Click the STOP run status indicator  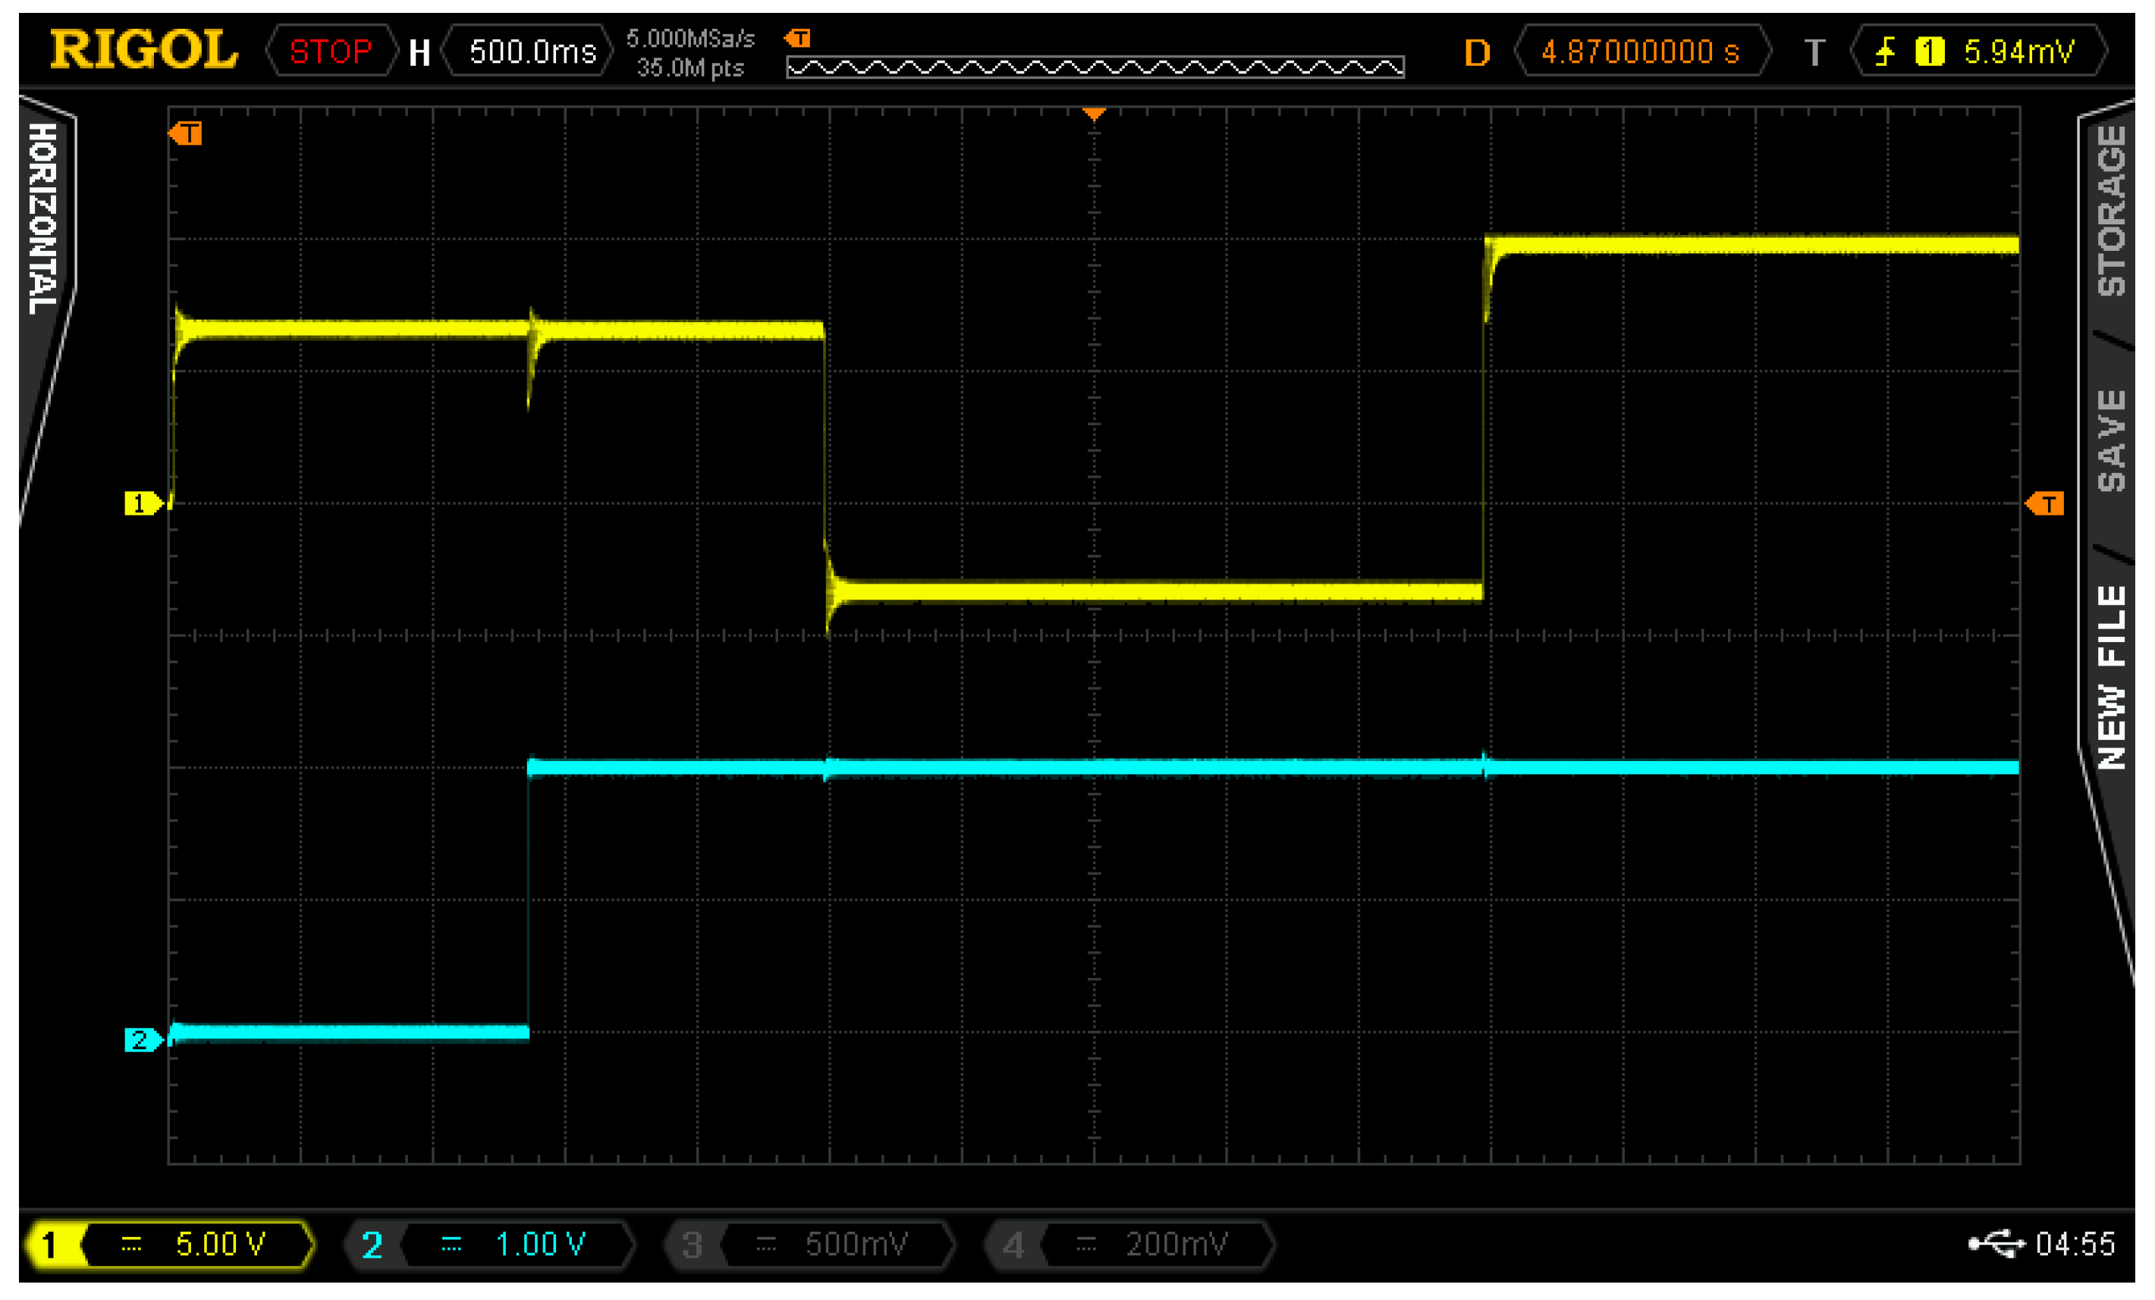pos(331,52)
